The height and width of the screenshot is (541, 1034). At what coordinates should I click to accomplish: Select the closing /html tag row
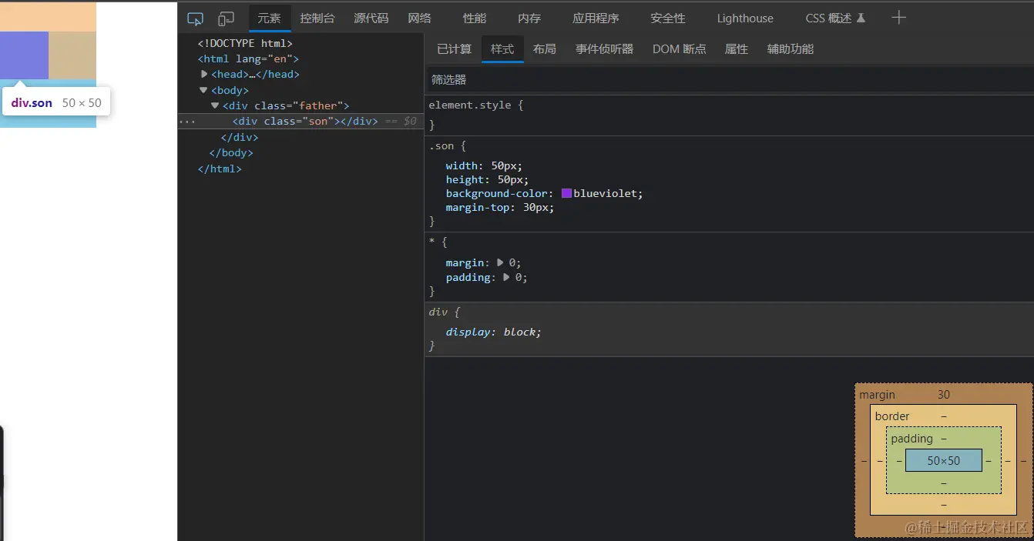(x=220, y=169)
